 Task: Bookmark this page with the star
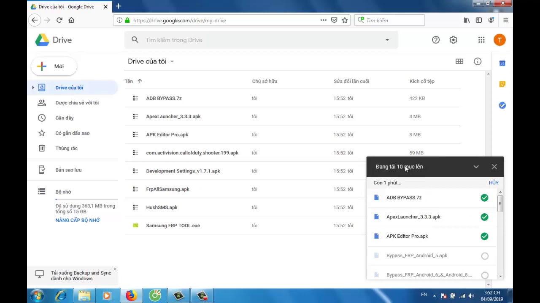tap(345, 20)
